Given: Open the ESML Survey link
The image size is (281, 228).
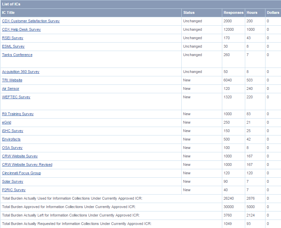Looking at the screenshot, I should click(x=13, y=46).
